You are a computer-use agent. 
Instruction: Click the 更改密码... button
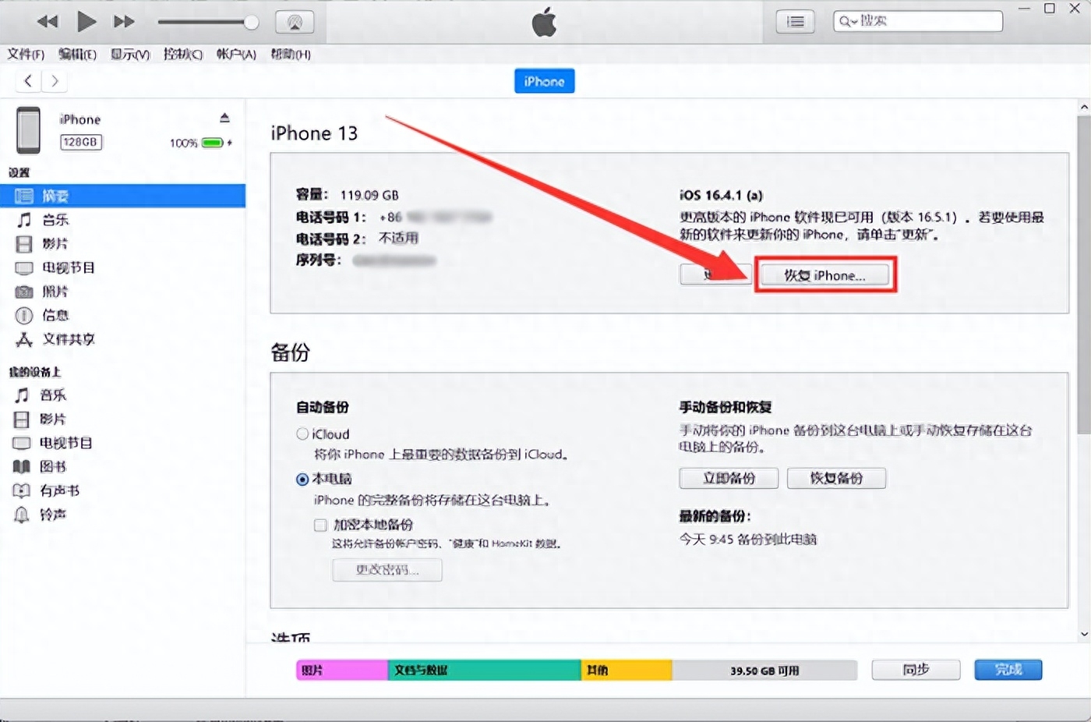(x=387, y=570)
